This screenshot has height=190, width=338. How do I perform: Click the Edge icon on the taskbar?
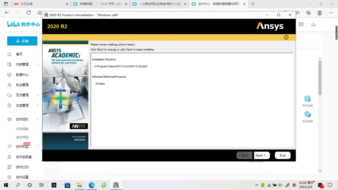coord(92,185)
